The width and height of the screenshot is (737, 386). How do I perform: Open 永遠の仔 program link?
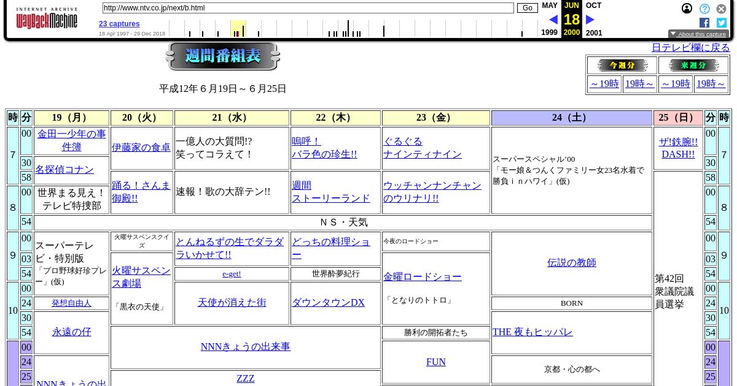click(71, 332)
